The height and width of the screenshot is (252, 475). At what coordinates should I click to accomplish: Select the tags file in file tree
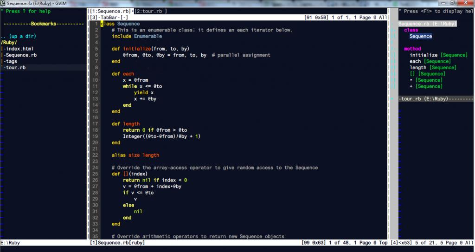[x=12, y=61]
